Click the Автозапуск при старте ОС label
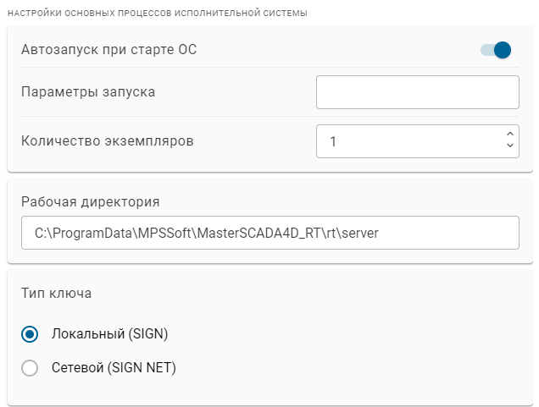 coord(108,49)
